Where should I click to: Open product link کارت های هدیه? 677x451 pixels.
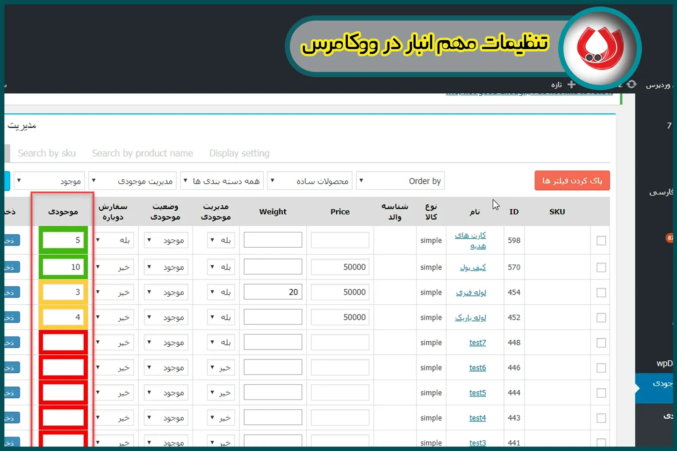(471, 240)
